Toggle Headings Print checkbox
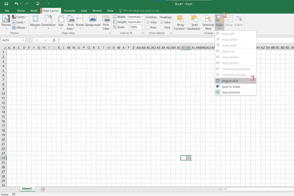This screenshot has height=196, width=294. point(162,27)
